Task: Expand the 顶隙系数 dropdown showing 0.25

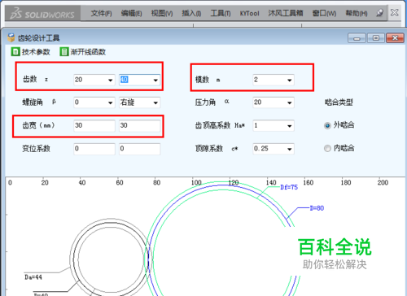Action: [290, 149]
